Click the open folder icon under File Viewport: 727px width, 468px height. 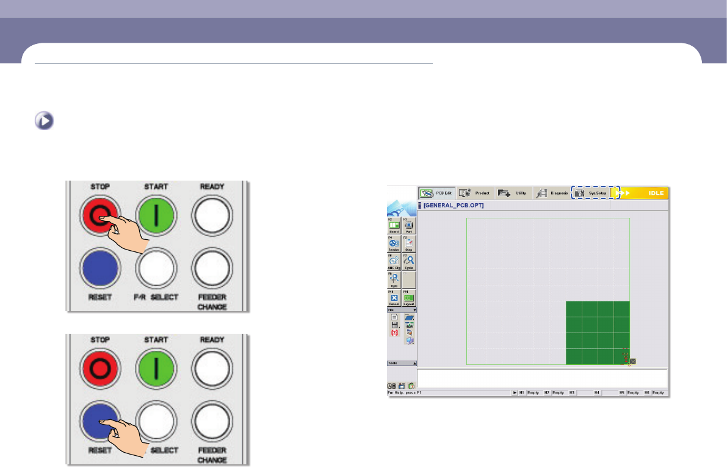tap(410, 317)
